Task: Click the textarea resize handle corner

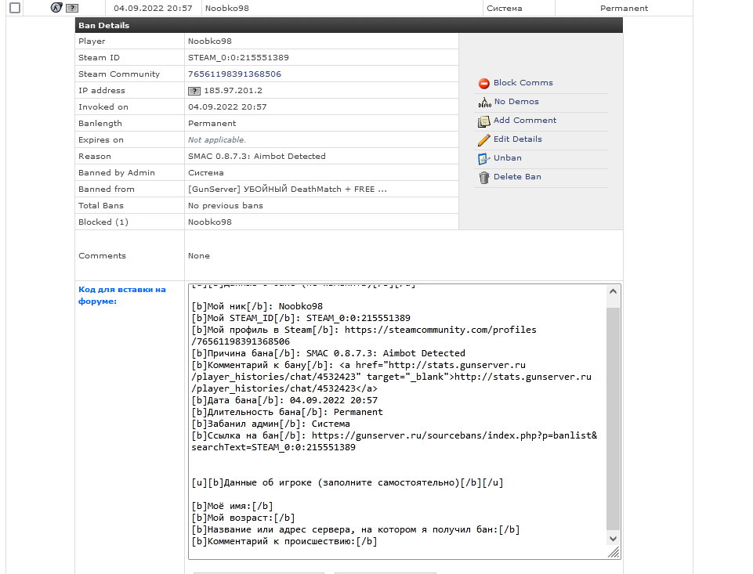Action: [x=614, y=553]
